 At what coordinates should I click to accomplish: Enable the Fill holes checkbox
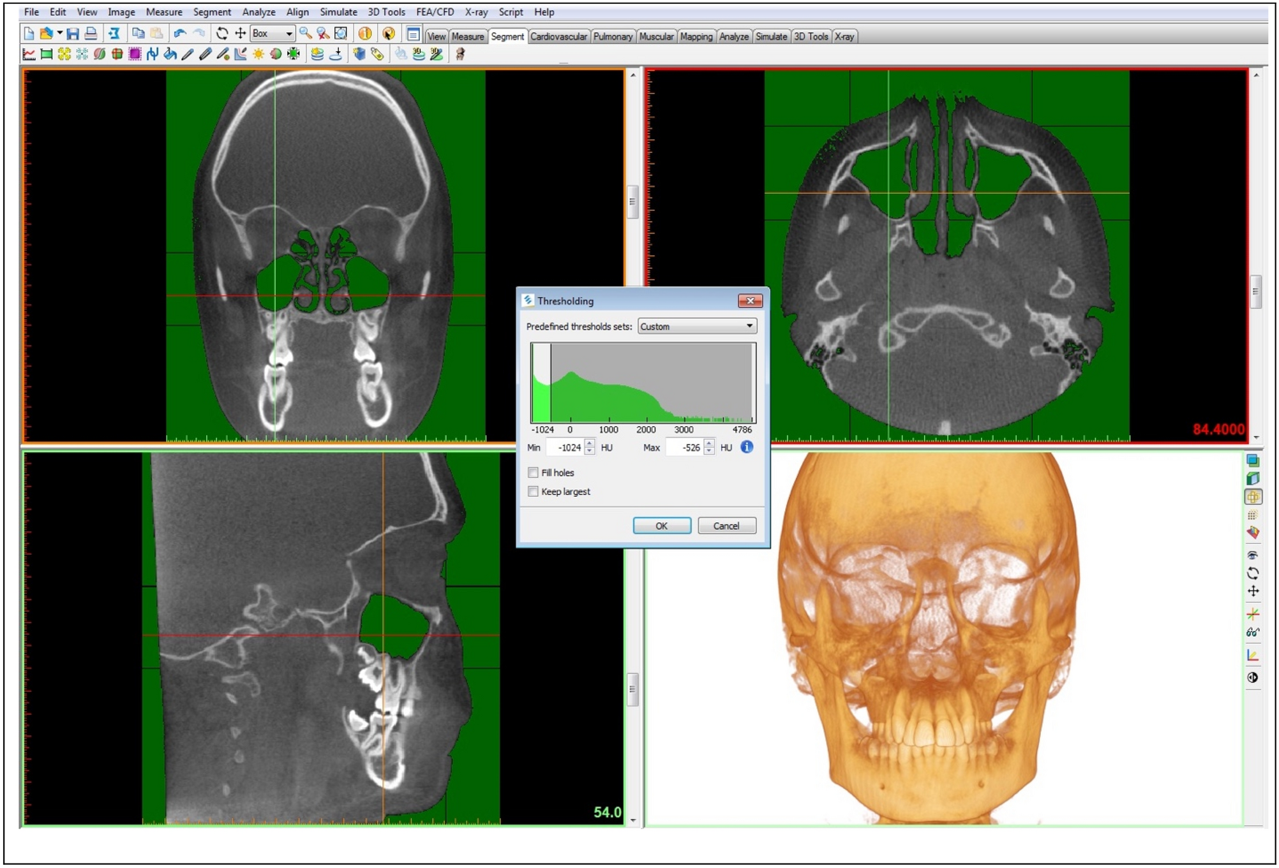click(533, 473)
